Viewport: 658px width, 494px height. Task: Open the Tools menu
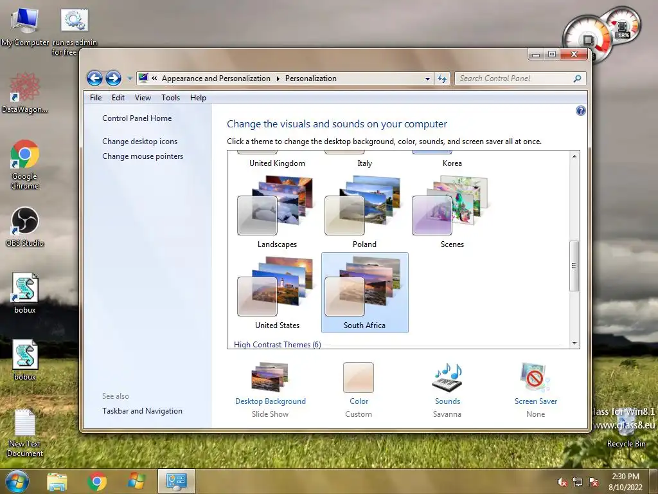[170, 98]
